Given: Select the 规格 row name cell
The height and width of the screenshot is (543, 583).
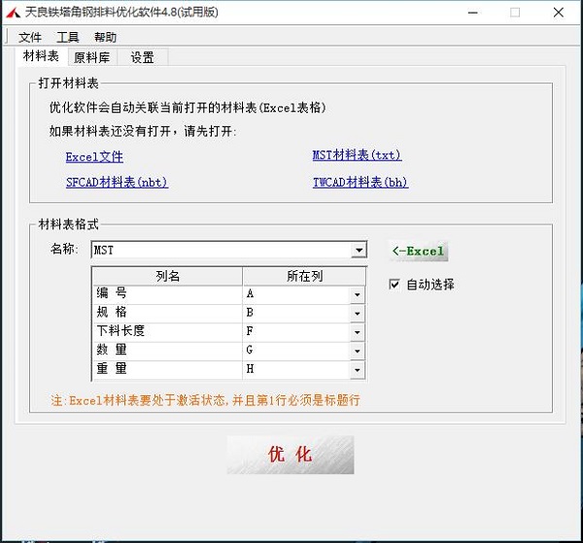Looking at the screenshot, I should tap(167, 313).
